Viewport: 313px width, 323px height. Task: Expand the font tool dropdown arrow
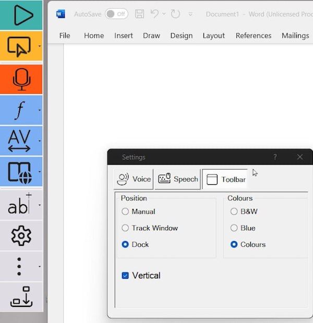(40, 110)
